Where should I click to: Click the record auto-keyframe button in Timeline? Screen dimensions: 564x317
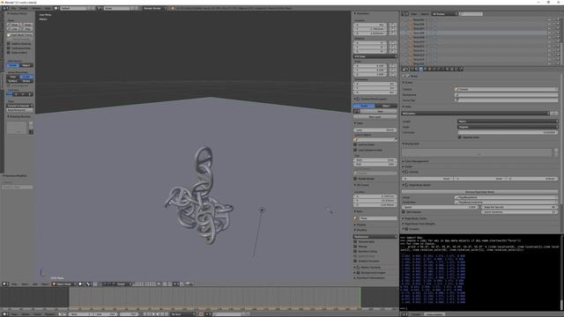(x=201, y=314)
